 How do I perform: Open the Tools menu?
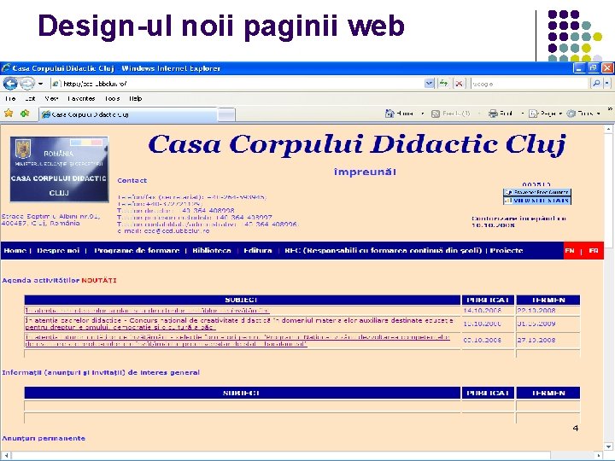pos(112,98)
